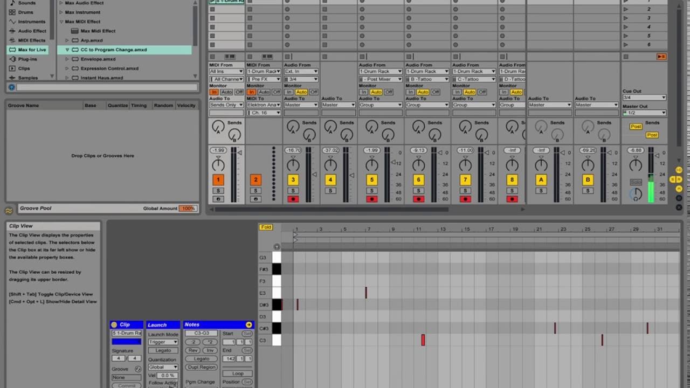The width and height of the screenshot is (690, 388).
Task: Open track 1 Audio To Sends Only dropdown
Action: [226, 105]
